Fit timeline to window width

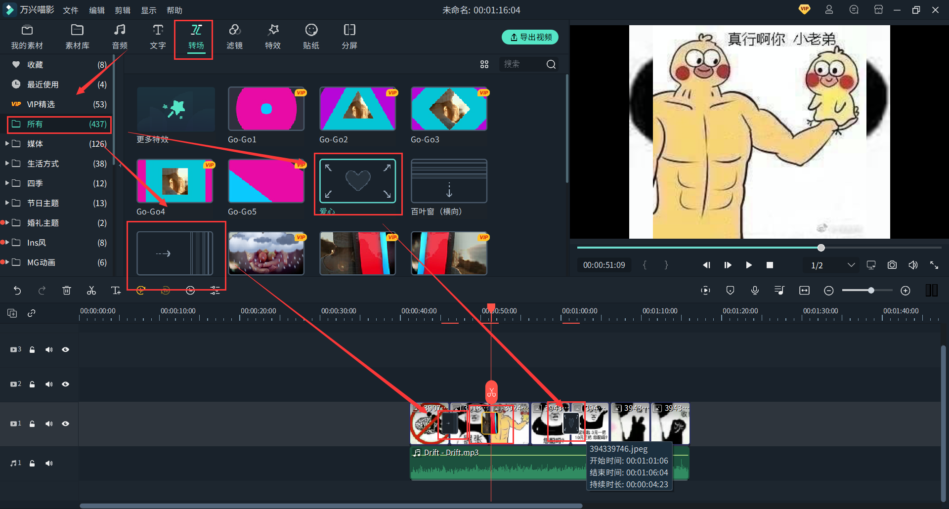(804, 291)
